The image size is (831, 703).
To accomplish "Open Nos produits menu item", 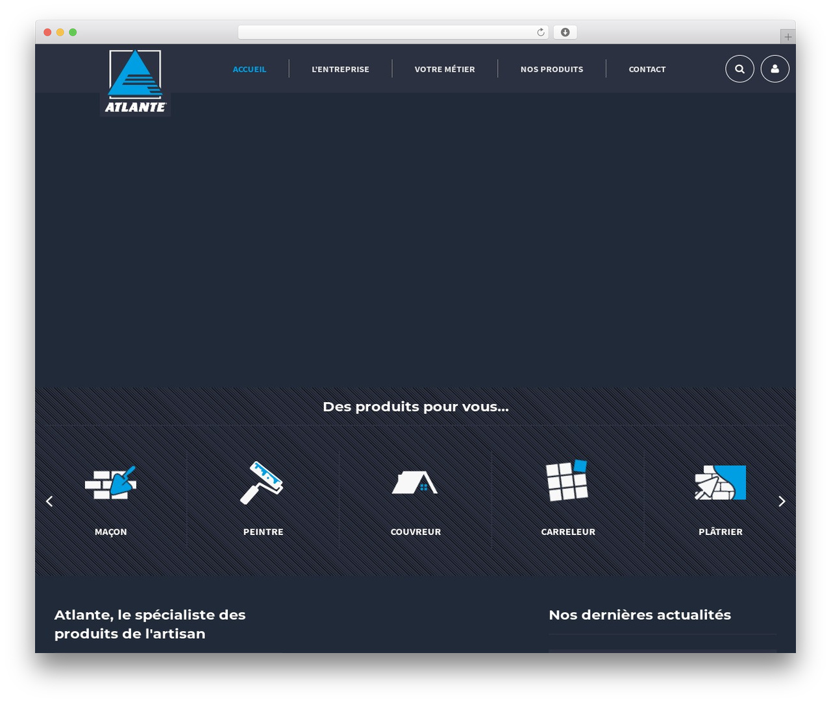I will (x=552, y=69).
